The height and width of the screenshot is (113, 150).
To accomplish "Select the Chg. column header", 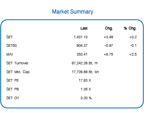I will coord(109,28).
